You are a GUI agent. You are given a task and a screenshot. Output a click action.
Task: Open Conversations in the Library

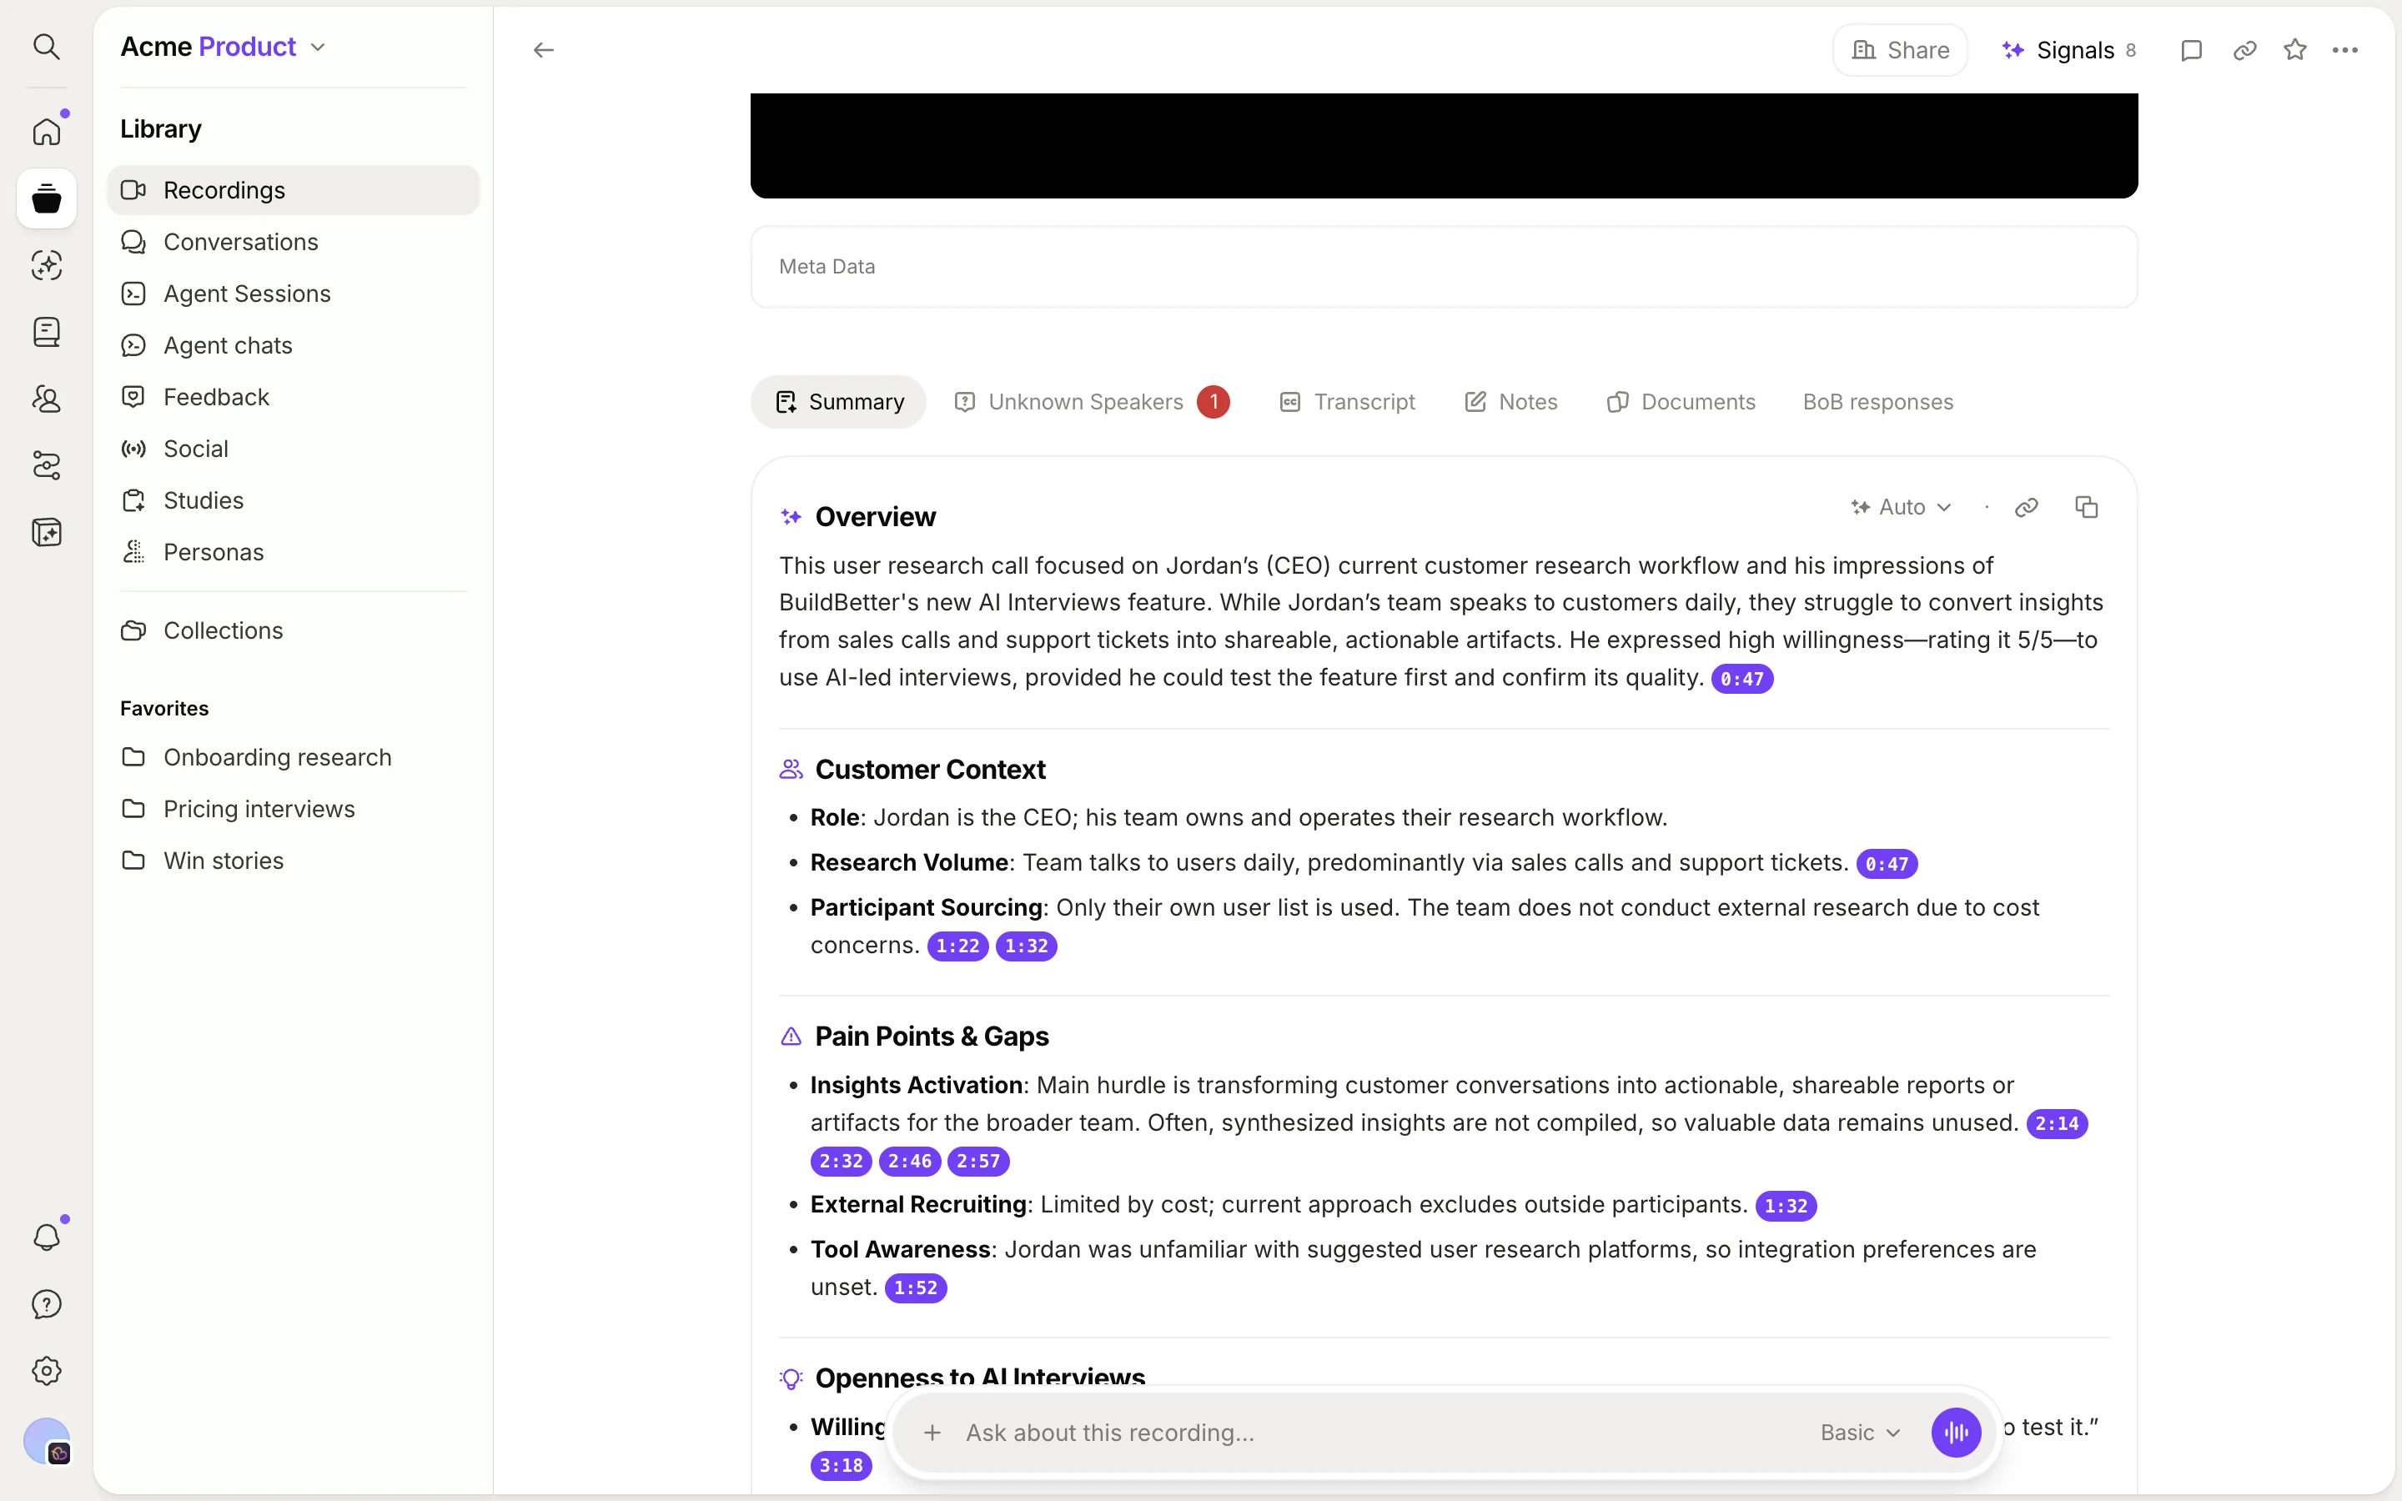293,241
